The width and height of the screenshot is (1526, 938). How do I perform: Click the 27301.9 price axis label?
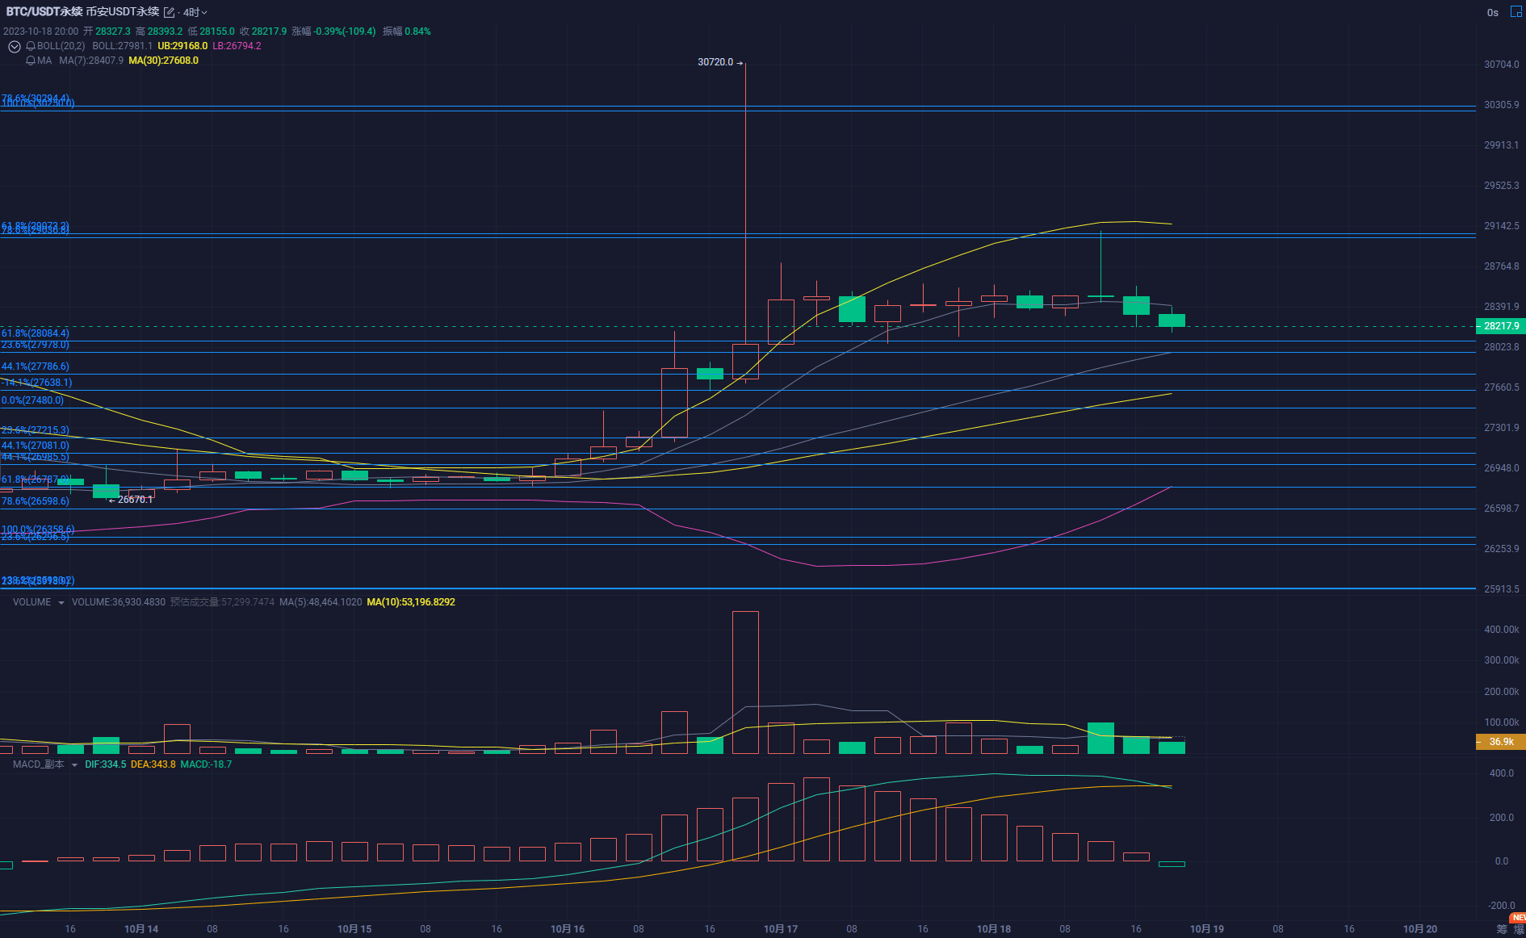[1502, 428]
